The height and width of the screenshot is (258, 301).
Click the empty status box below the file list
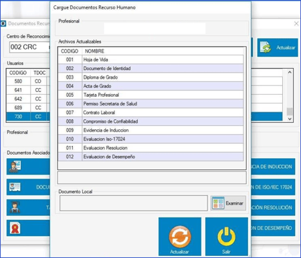pyautogui.click(x=152, y=177)
